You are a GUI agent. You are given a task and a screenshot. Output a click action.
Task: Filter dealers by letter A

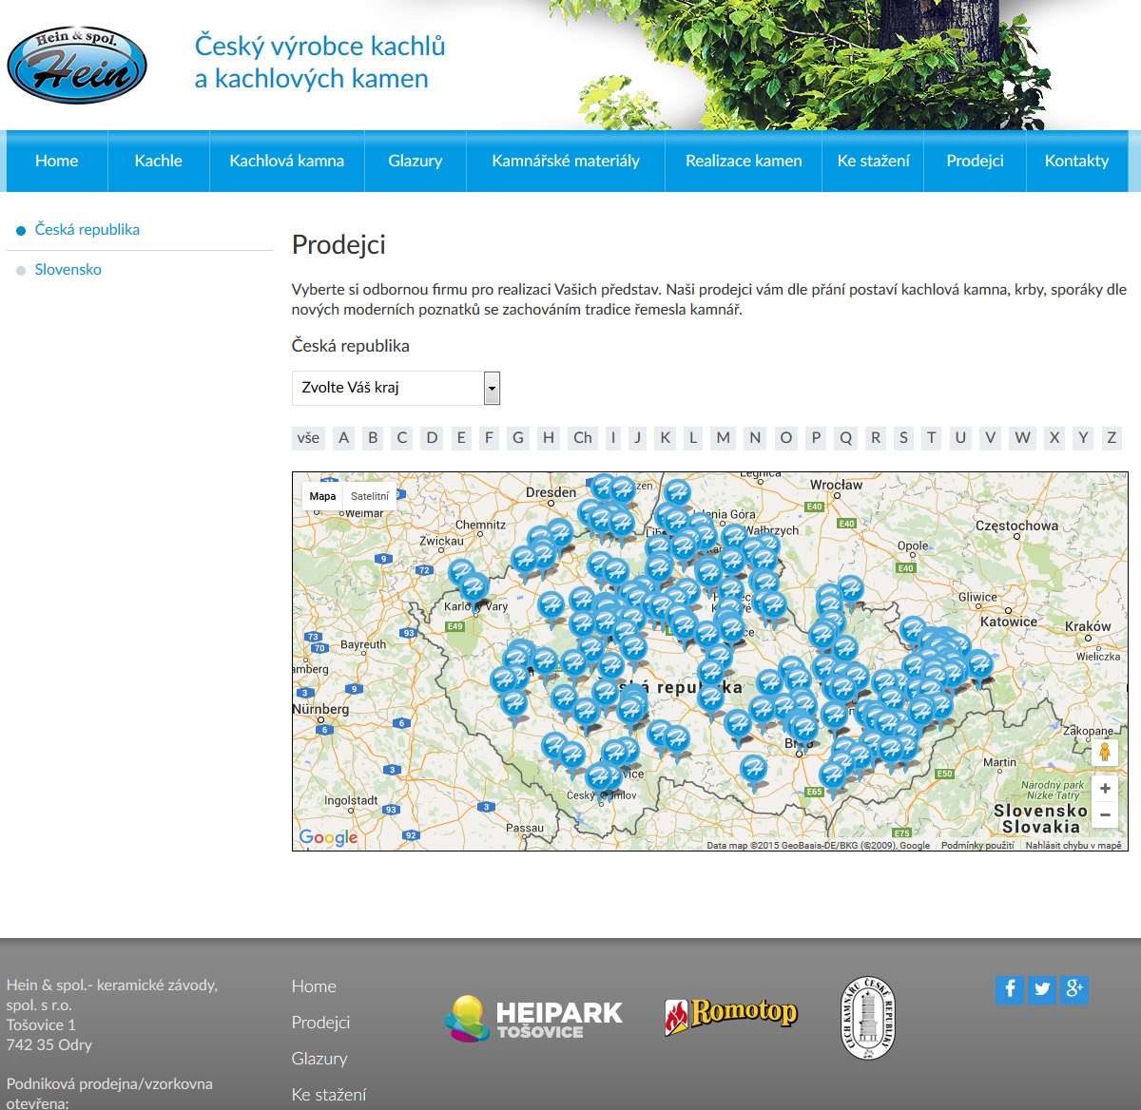coord(344,438)
